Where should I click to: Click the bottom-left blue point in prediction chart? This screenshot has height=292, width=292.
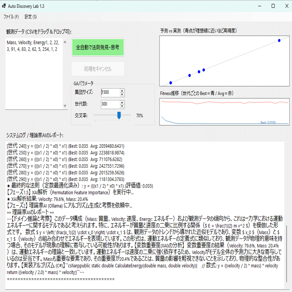coord(170,83)
